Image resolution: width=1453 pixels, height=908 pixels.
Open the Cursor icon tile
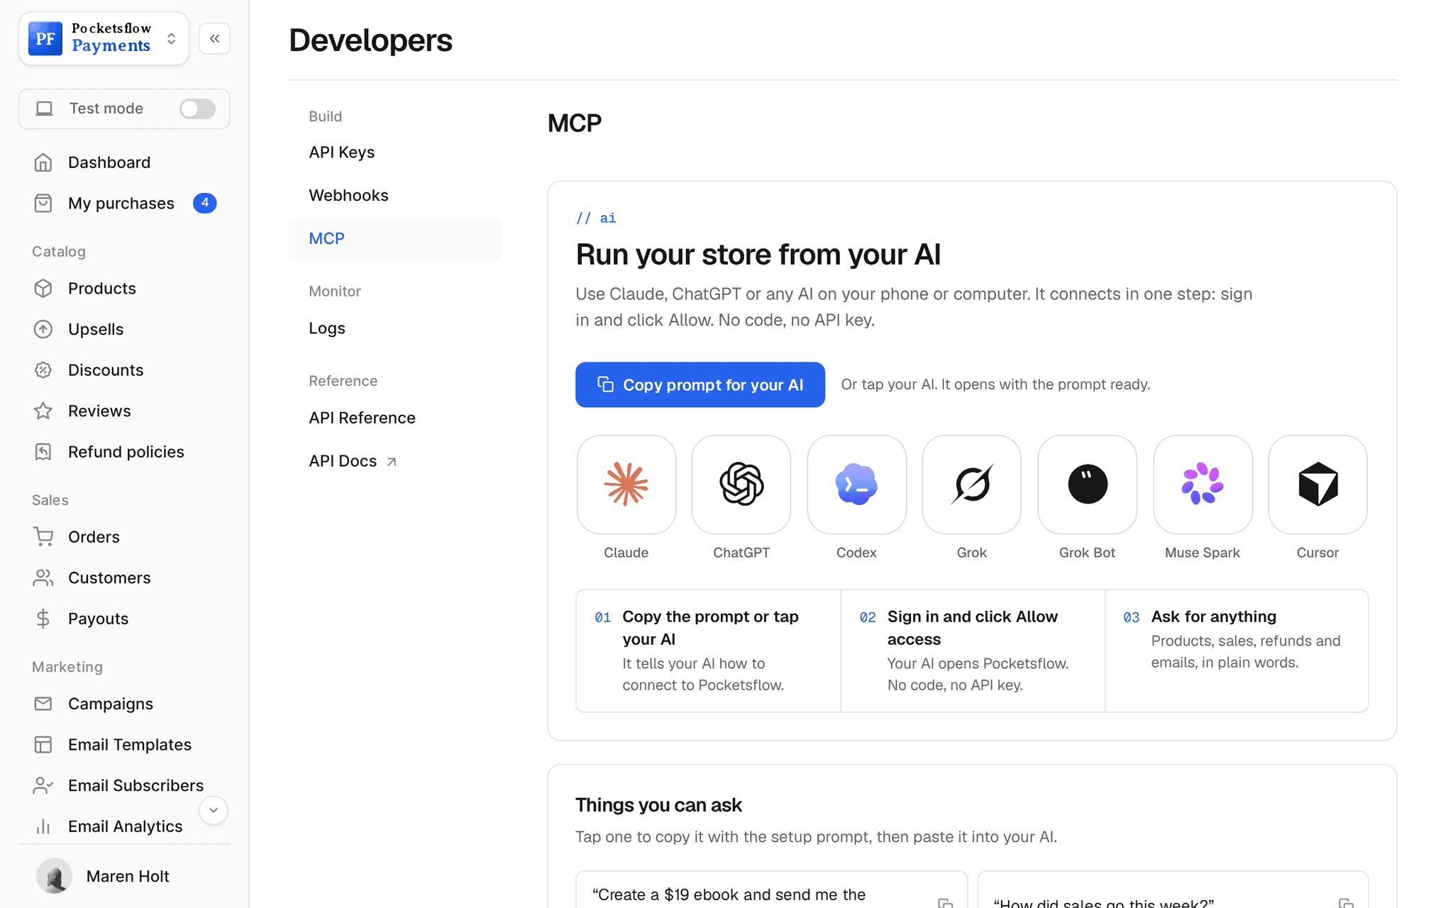(x=1317, y=485)
